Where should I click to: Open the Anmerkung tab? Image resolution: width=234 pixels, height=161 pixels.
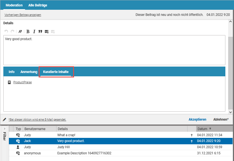coord(29,72)
